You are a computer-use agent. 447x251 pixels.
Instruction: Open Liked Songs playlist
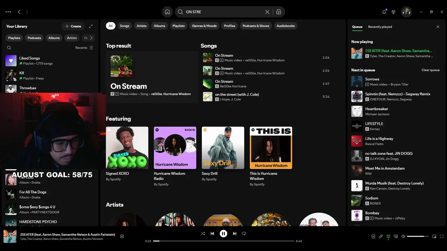pos(50,61)
